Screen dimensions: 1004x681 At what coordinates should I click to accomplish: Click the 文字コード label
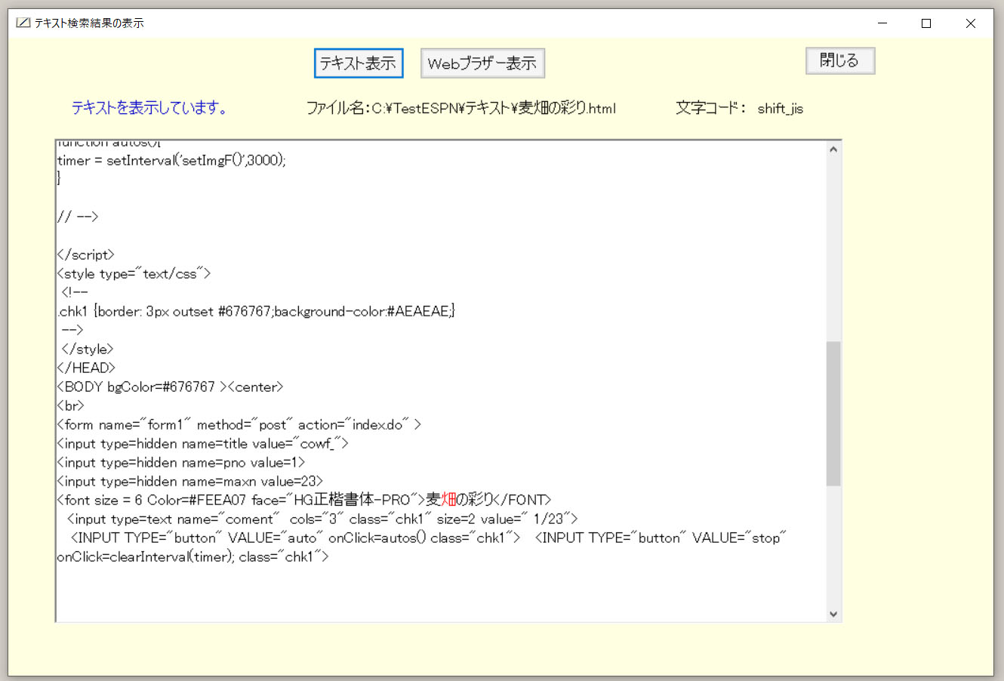[710, 108]
